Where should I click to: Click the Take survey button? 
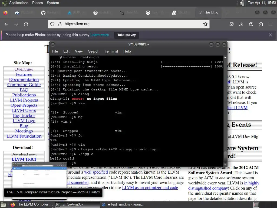click(127, 35)
